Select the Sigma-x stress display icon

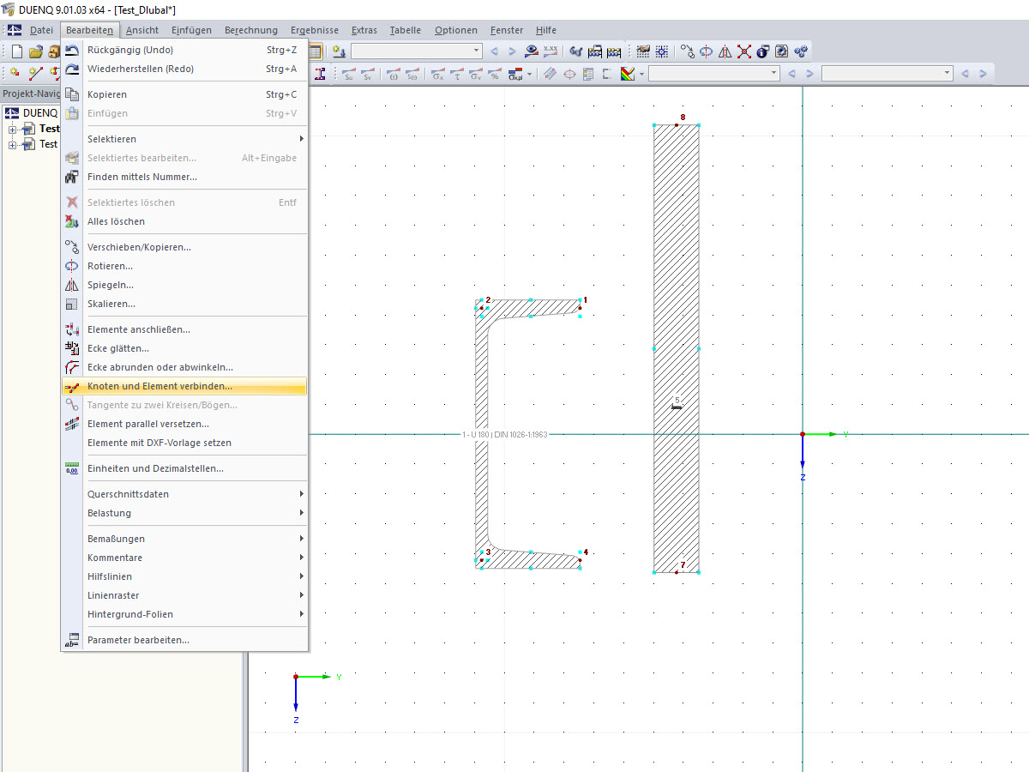coord(437,75)
